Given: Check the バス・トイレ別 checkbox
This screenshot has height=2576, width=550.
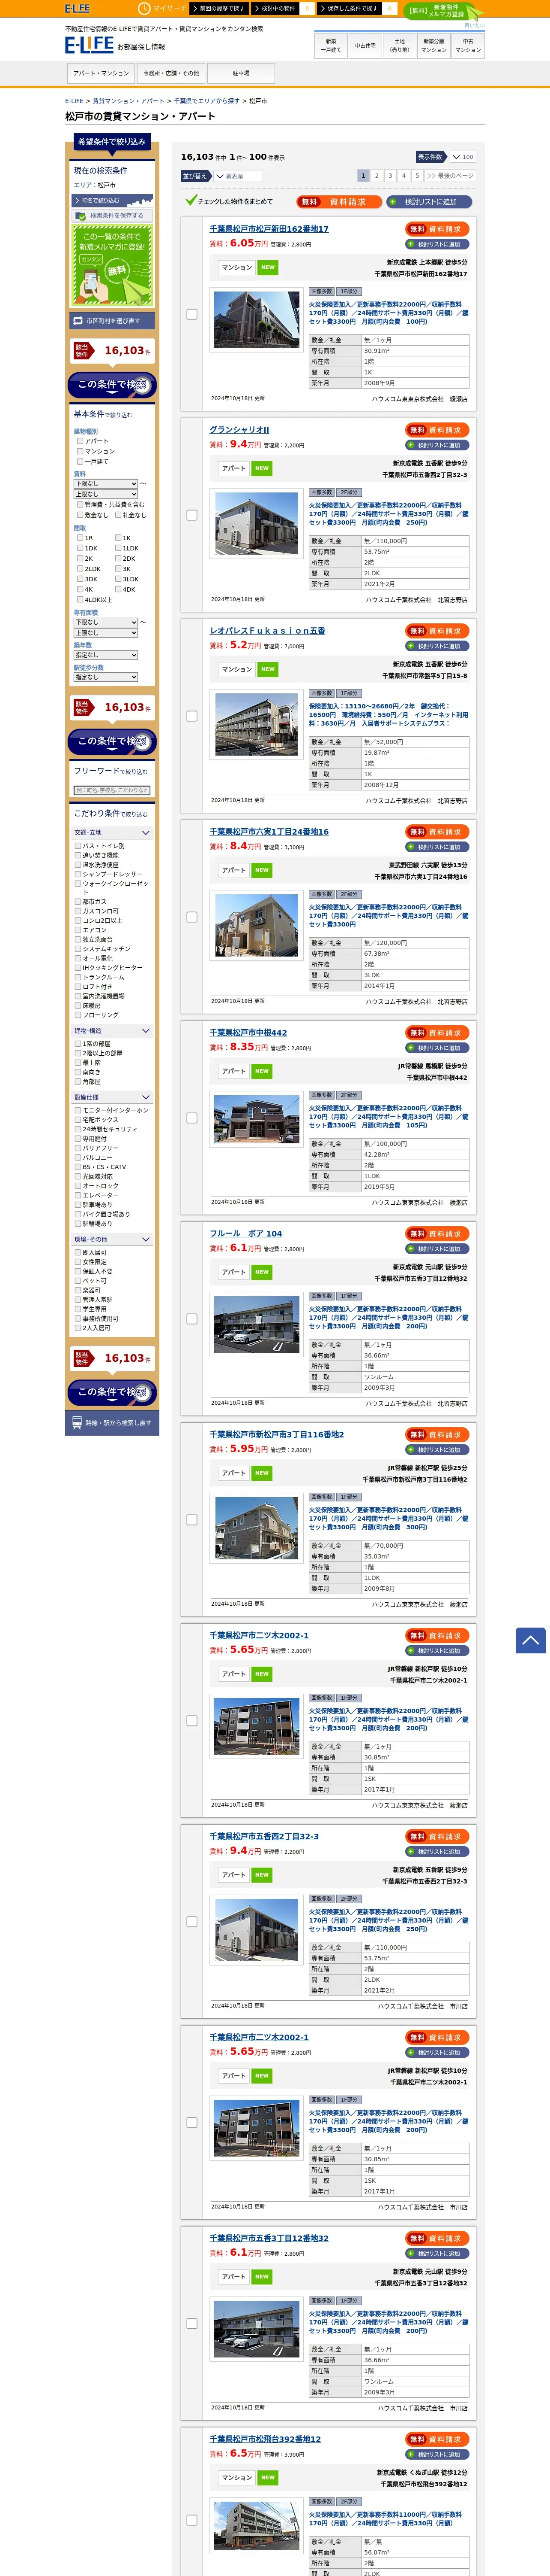Looking at the screenshot, I should tap(78, 845).
